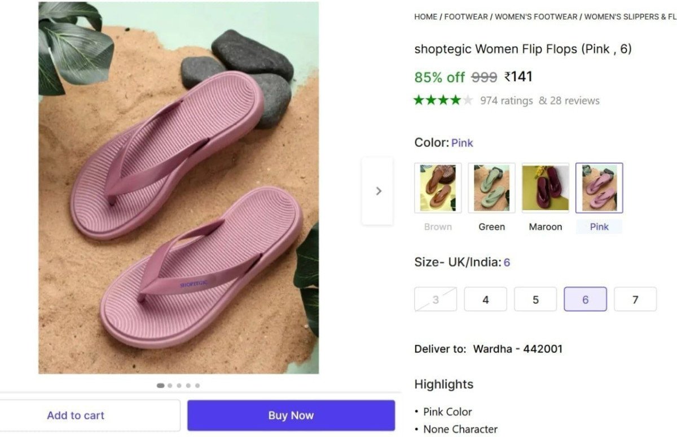Click the last pagination dot below the image
The width and height of the screenshot is (677, 437).
point(197,385)
